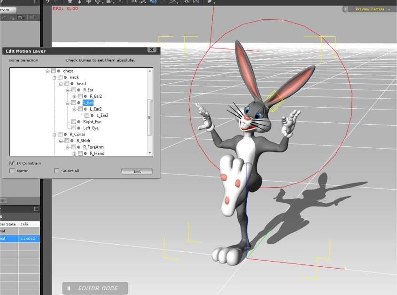Screen dimensions: 397x295
Task: Click the dimmed Redo arrow icon
Action: (x=56, y=2)
